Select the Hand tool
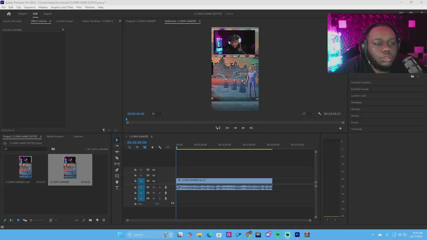This screenshot has width=427, height=240. point(117,182)
